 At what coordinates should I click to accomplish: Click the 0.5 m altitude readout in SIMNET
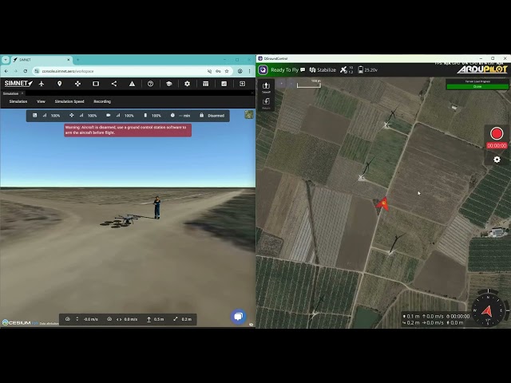pyautogui.click(x=155, y=319)
